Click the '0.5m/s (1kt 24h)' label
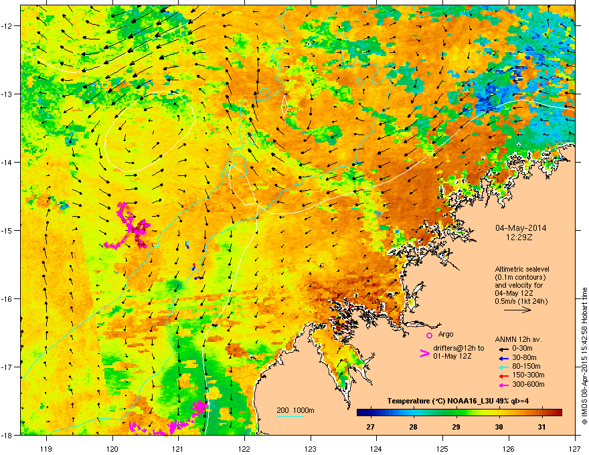 521,301
